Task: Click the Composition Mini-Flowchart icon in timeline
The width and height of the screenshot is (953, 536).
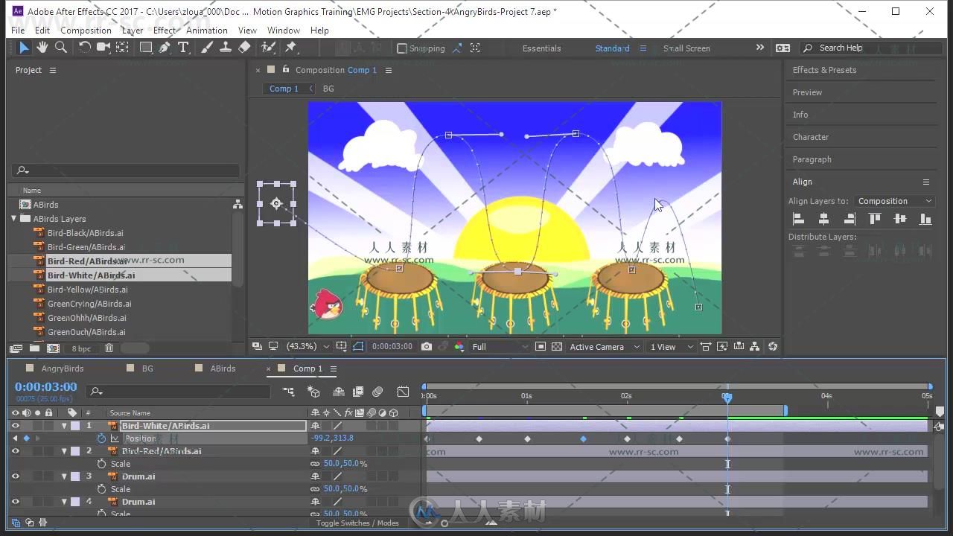Action: pos(289,392)
